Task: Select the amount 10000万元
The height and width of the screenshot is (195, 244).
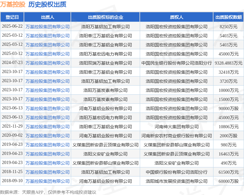Action: [x=229, y=90]
